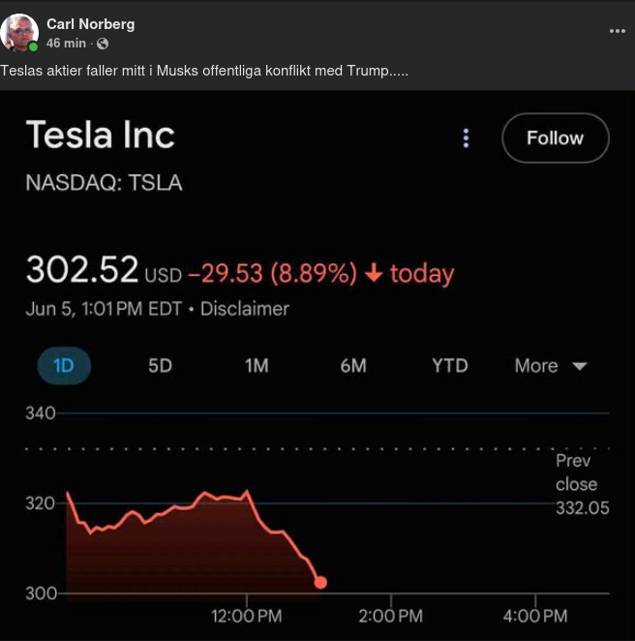635x641 pixels.
Task: Open the Disclaimer link
Action: tap(245, 309)
